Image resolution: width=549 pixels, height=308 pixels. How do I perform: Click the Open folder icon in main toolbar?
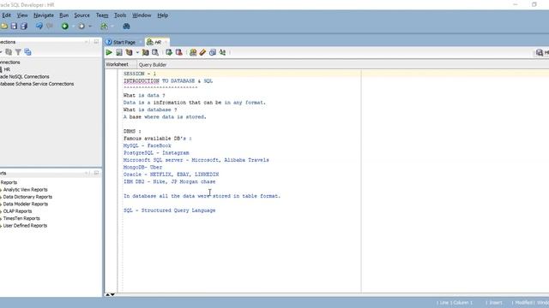pos(3,27)
